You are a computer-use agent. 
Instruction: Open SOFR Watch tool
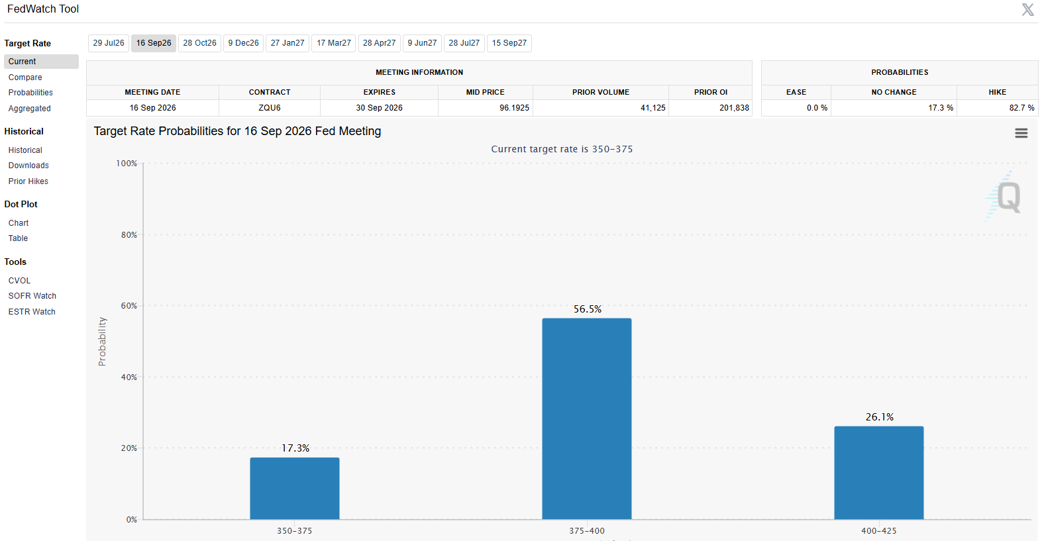point(32,296)
